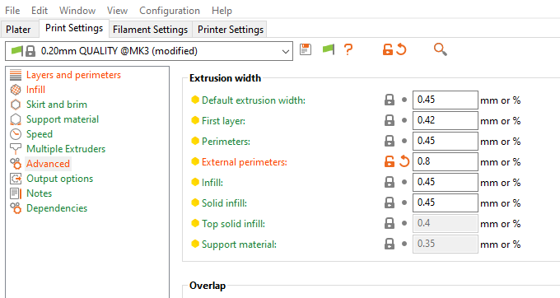Click the search magnifier icon in toolbar
560x298 pixels.
pos(441,49)
